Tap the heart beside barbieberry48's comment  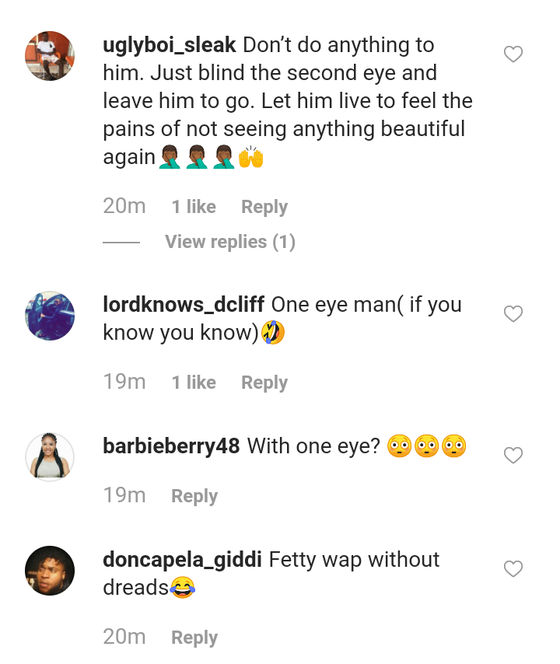tap(513, 456)
